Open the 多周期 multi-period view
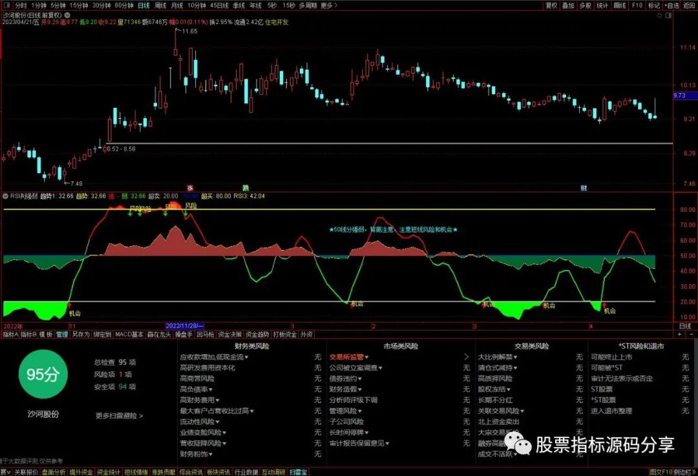698x476 pixels. coord(308,5)
